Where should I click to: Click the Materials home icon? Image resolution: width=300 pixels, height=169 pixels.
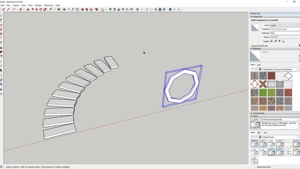[260, 69]
